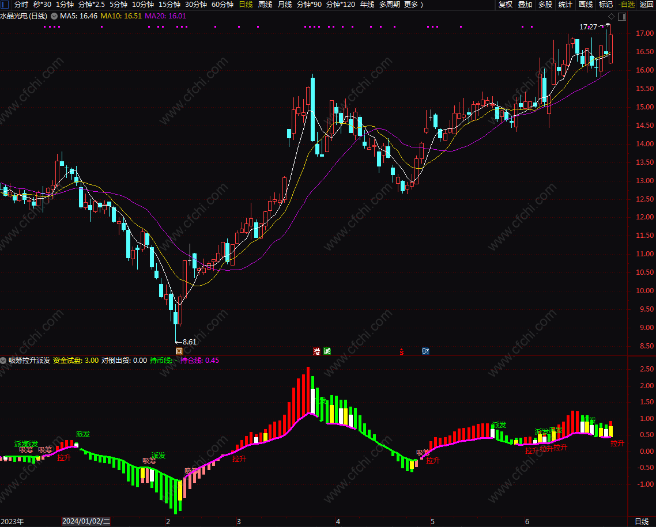Click the 返回 back button
The height and width of the screenshot is (527, 656).
(x=646, y=5)
